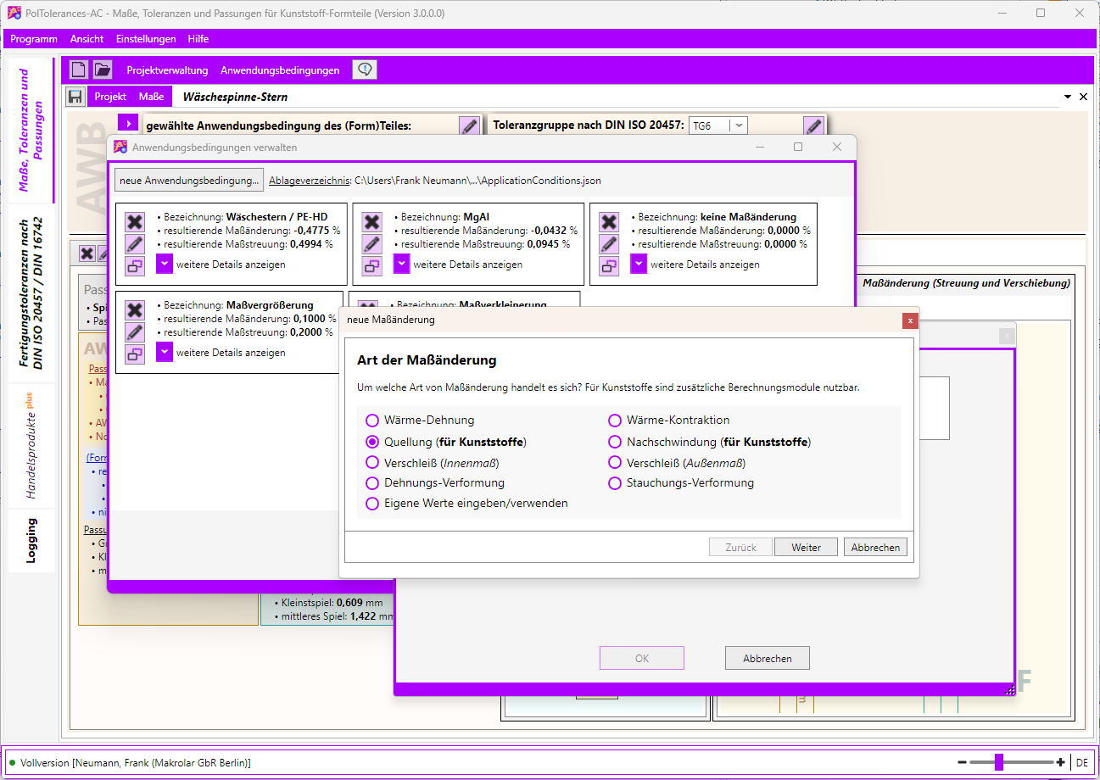Choose Nachschwindung (für Kunststoffe) radio button
1100x780 pixels.
[709, 442]
